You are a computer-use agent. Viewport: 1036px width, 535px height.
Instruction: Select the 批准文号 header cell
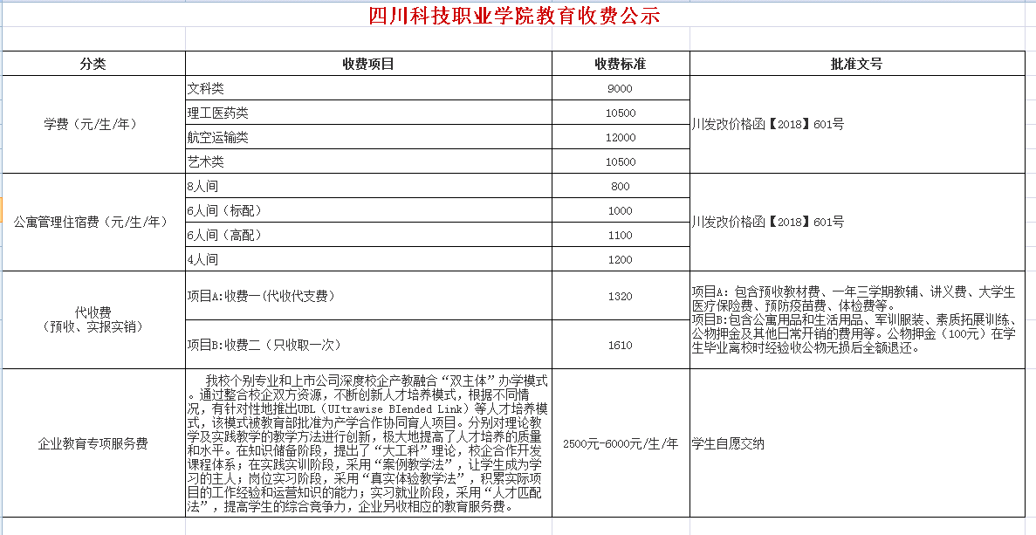click(856, 64)
